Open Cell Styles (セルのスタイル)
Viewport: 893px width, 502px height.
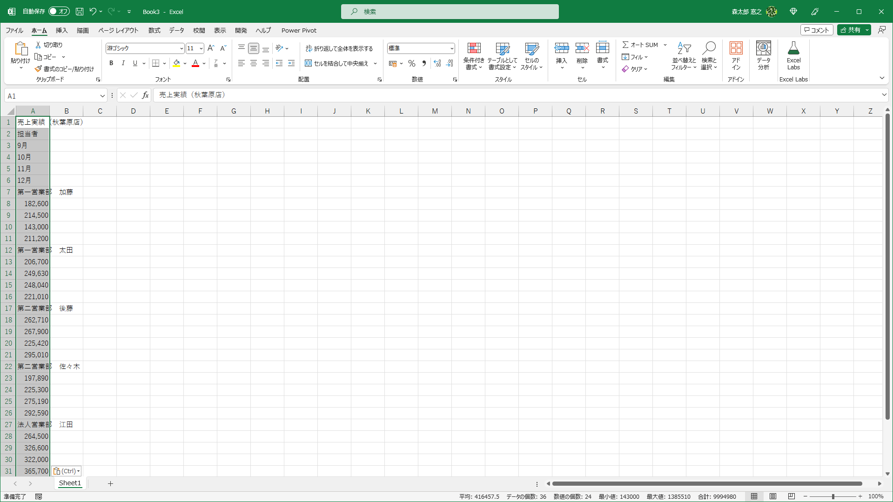click(531, 56)
